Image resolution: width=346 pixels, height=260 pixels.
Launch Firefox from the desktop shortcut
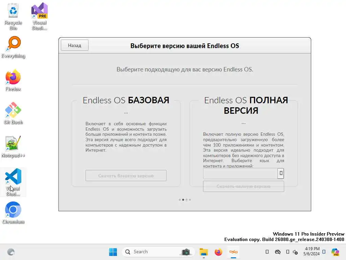pos(13,81)
